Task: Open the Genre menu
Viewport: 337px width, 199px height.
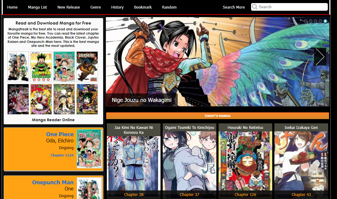Action: [95, 7]
